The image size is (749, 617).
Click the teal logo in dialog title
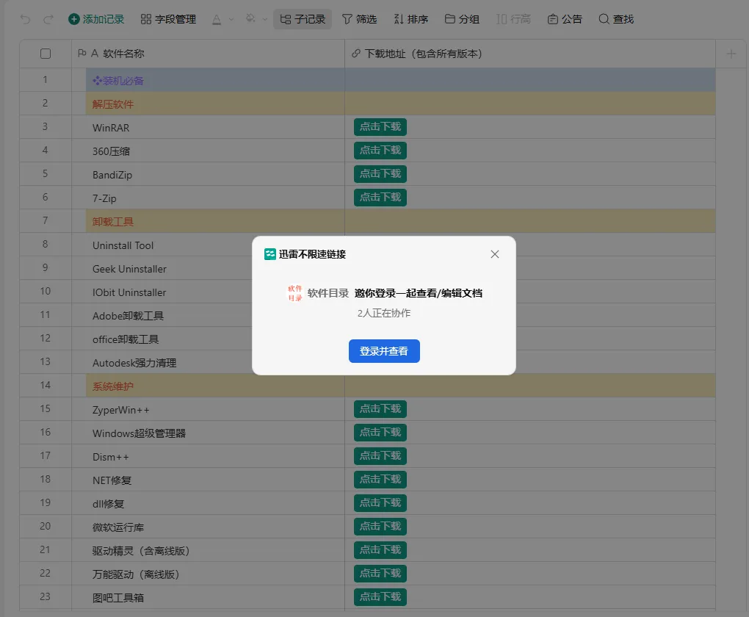coord(270,254)
